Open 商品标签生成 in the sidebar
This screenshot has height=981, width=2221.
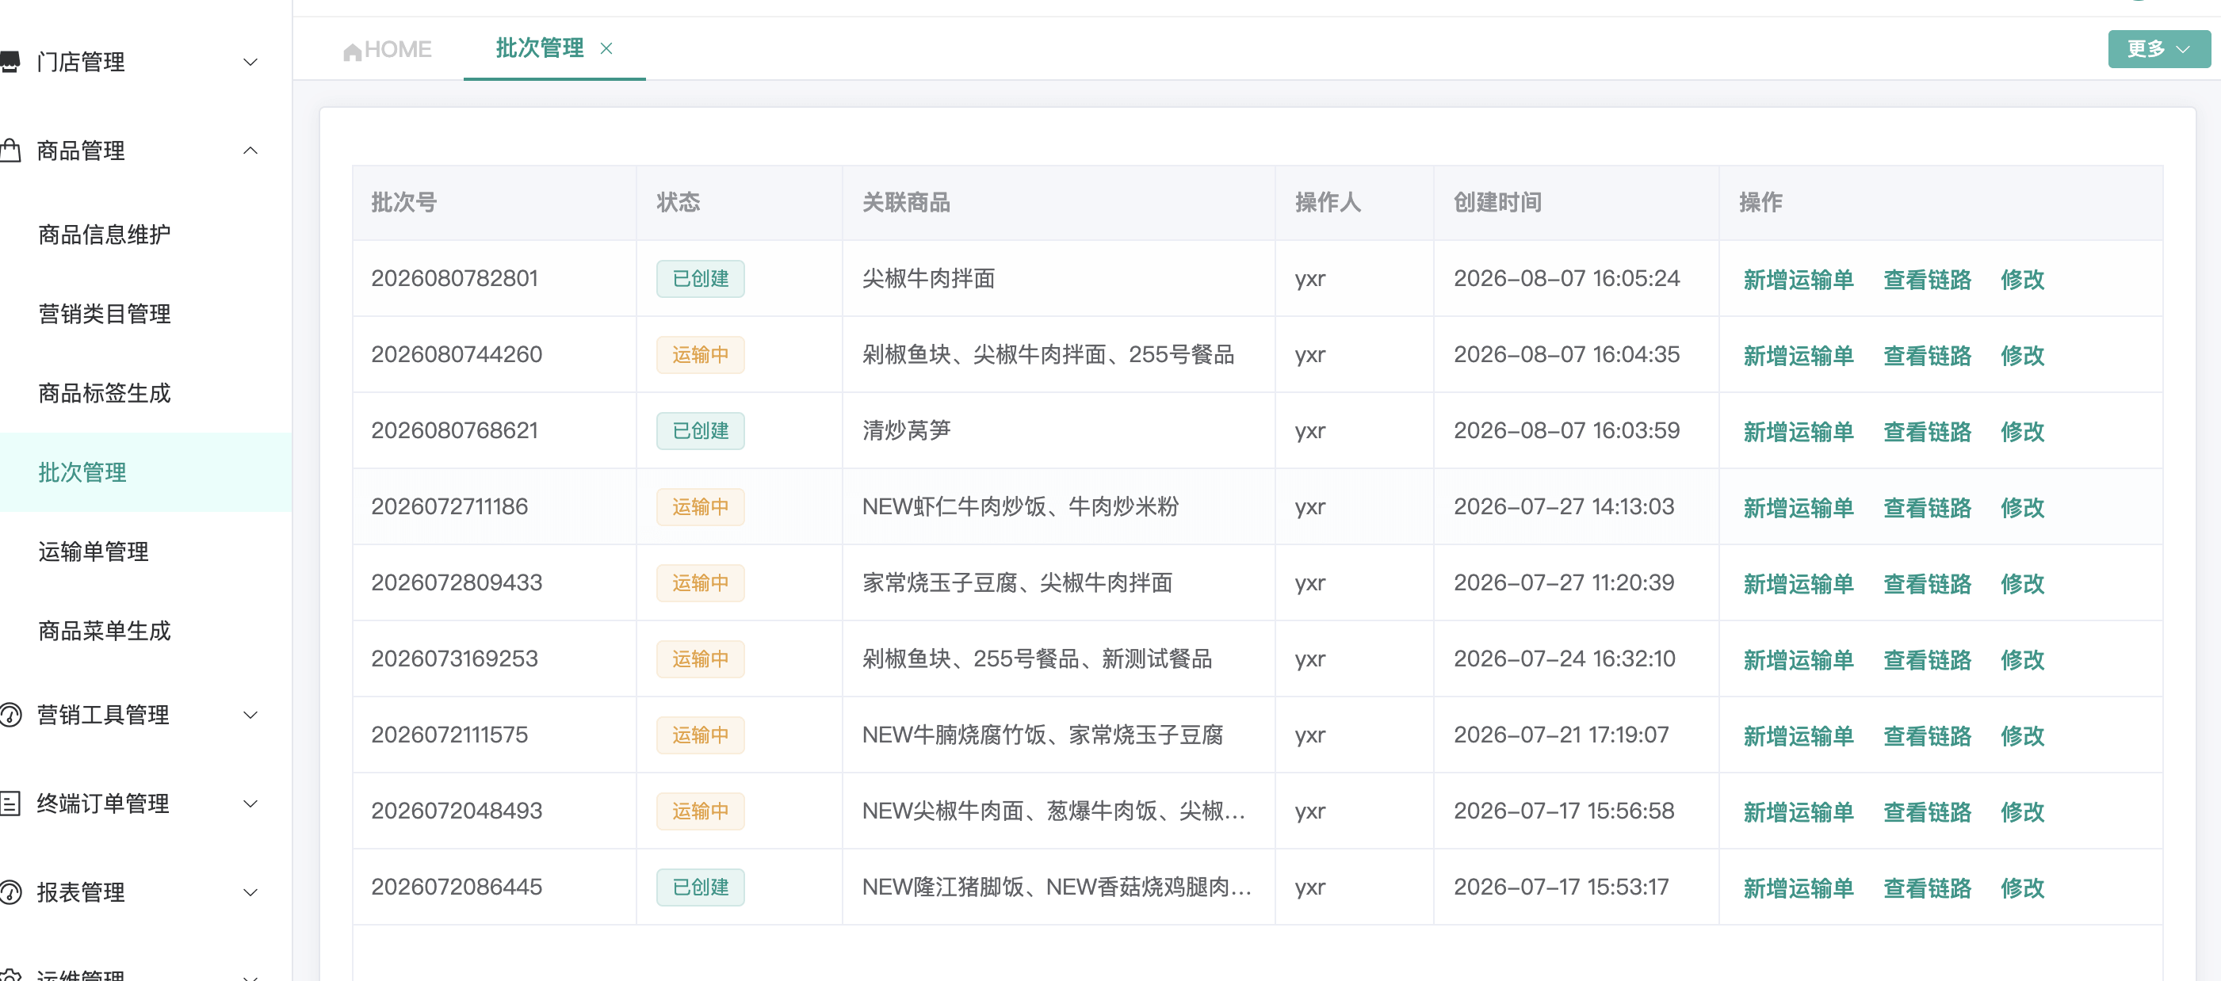105,393
